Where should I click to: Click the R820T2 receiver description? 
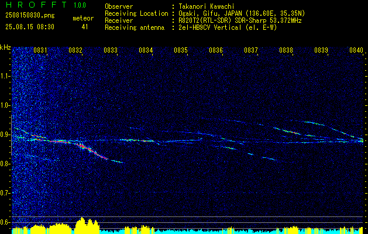240,20
